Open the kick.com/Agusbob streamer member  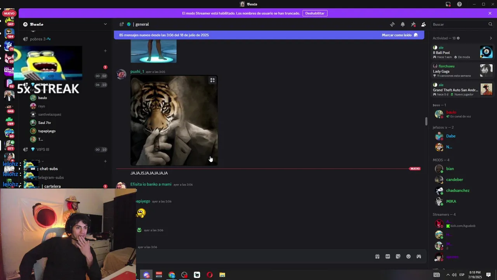462,224
